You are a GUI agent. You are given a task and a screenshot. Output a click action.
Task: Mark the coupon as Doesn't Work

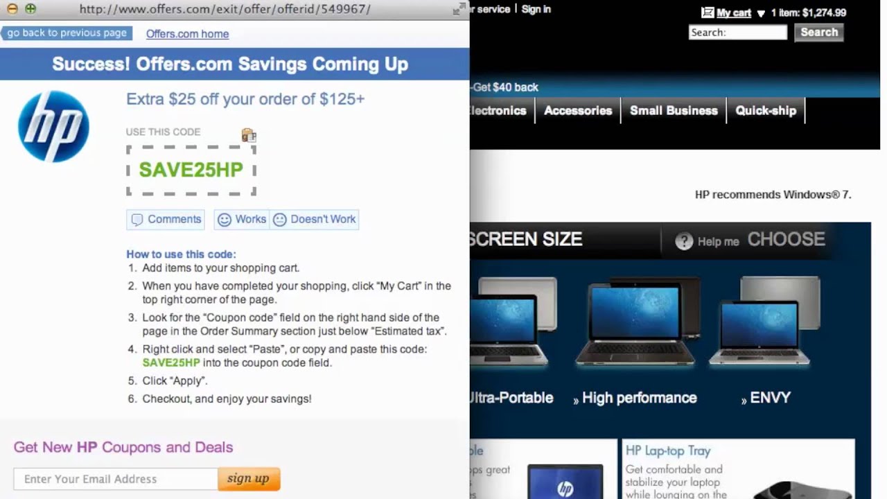[x=315, y=220]
